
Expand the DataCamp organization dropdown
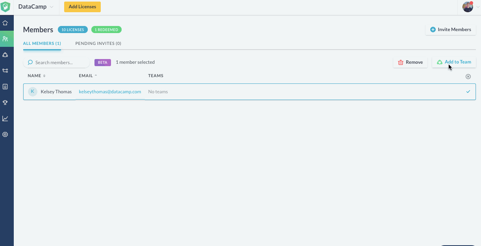[36, 7]
